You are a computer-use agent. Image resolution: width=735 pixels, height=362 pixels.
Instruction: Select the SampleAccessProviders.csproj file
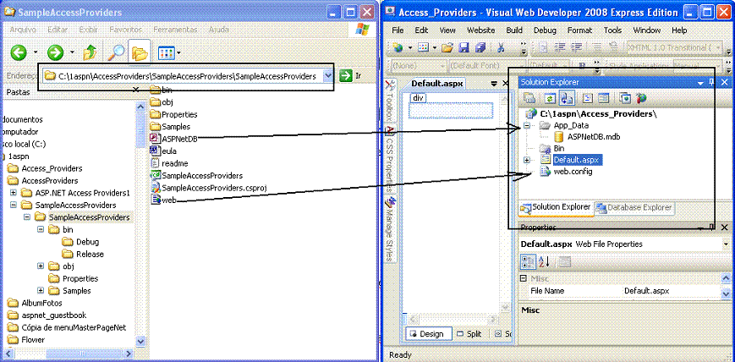click(x=209, y=188)
